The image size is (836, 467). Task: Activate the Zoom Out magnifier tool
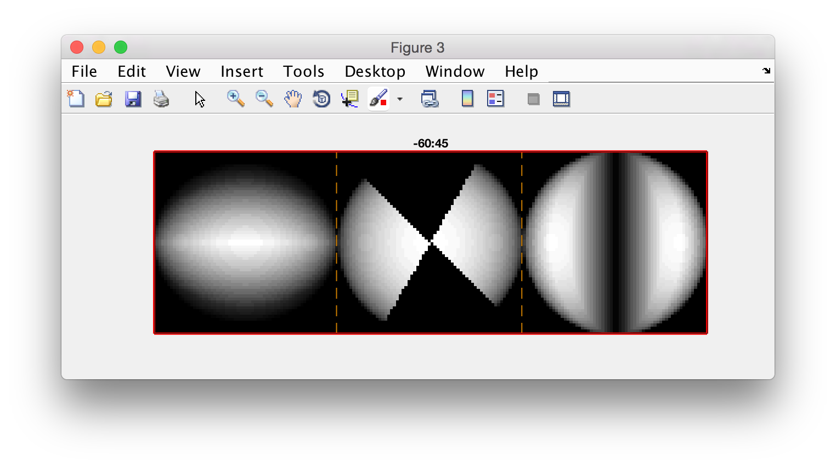pos(264,99)
